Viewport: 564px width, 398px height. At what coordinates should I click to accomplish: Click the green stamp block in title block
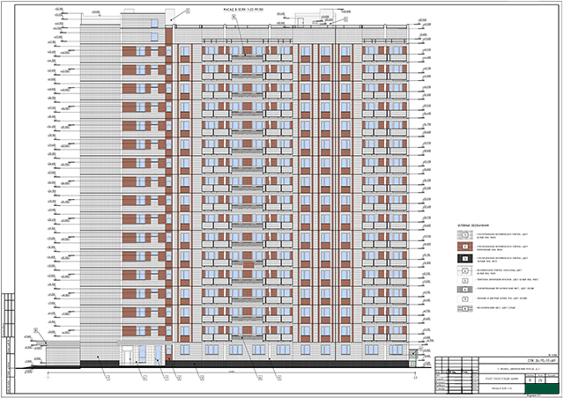point(542,388)
